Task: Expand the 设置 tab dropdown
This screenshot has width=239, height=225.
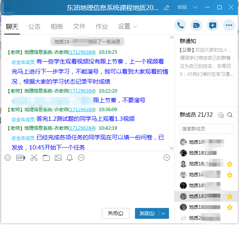Action: [x=135, y=27]
